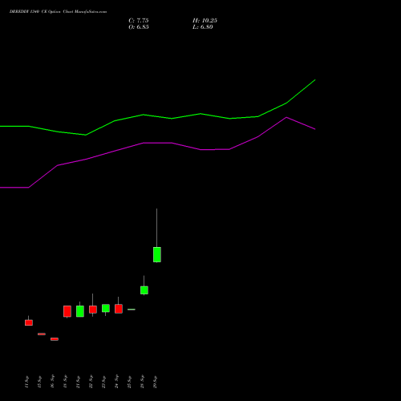
Task: Click the '25 Sep' date axis label
Action: (x=129, y=382)
